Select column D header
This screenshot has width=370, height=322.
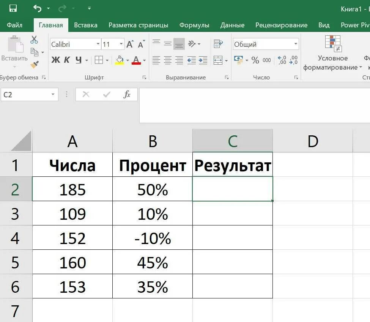(313, 141)
